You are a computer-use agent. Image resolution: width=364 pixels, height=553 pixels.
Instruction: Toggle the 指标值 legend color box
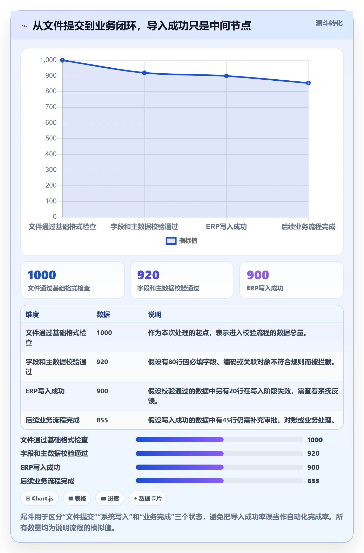[x=171, y=241]
